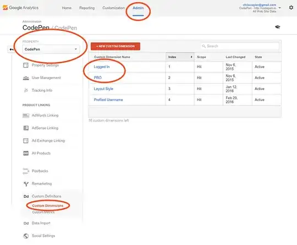Click the Dd icon beside Custom Definitions
The width and height of the screenshot is (297, 245).
(26, 196)
